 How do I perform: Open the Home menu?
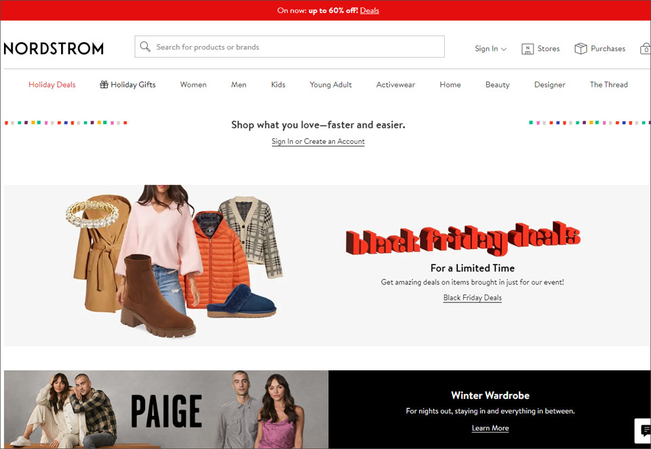pyautogui.click(x=450, y=85)
